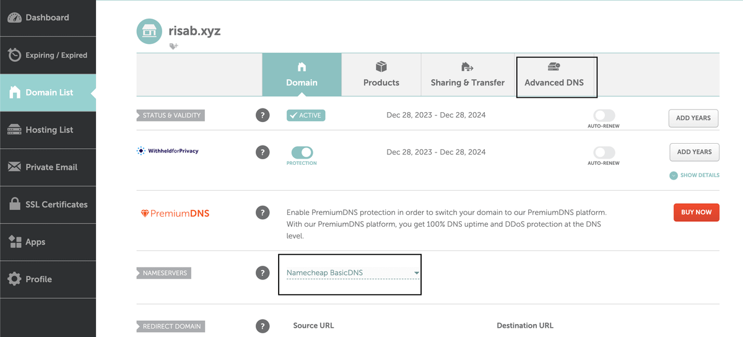The image size is (743, 337).
Task: Click domain validity dates in Status row
Action: [436, 115]
